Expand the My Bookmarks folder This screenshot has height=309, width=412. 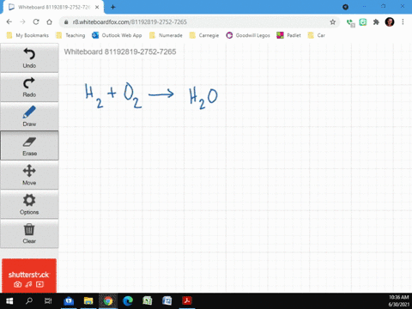pos(27,35)
